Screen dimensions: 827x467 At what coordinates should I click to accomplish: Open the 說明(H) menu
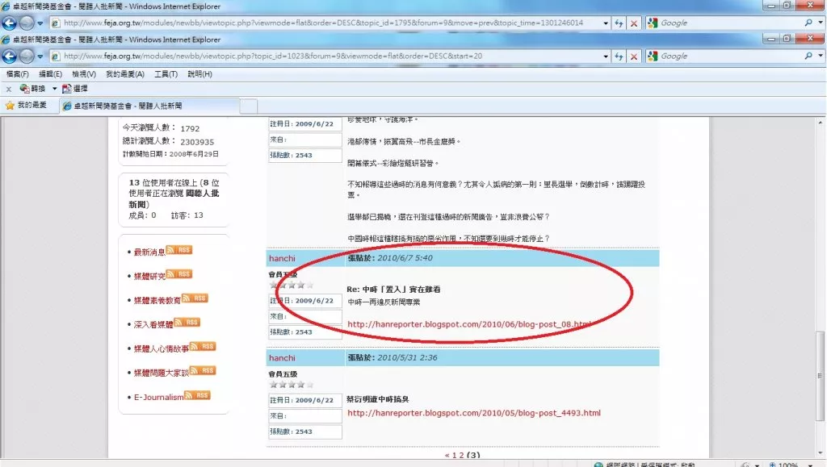(x=200, y=74)
